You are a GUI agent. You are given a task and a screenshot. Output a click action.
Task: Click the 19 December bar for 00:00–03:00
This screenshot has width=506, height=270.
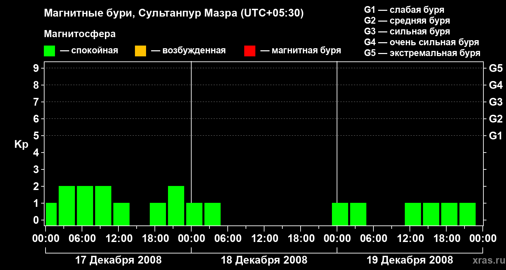[x=340, y=214]
